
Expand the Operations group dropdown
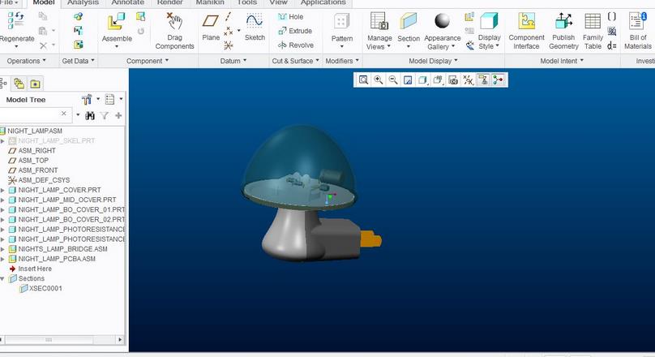coord(45,61)
